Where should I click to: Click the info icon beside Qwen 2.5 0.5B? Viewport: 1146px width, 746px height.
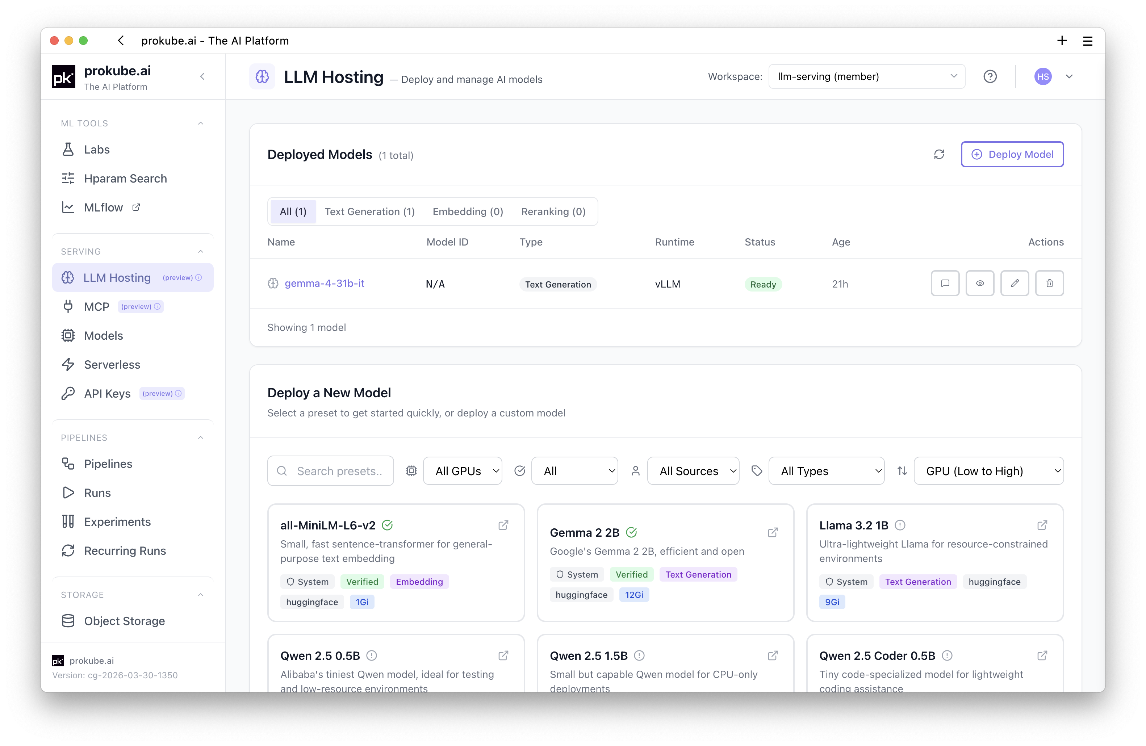point(371,655)
